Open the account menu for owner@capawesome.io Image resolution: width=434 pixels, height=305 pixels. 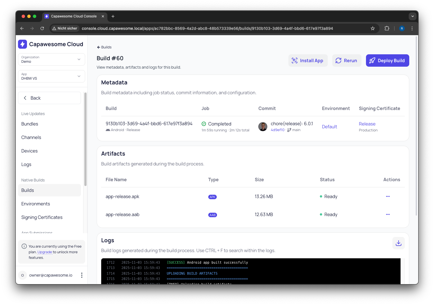pos(82,275)
